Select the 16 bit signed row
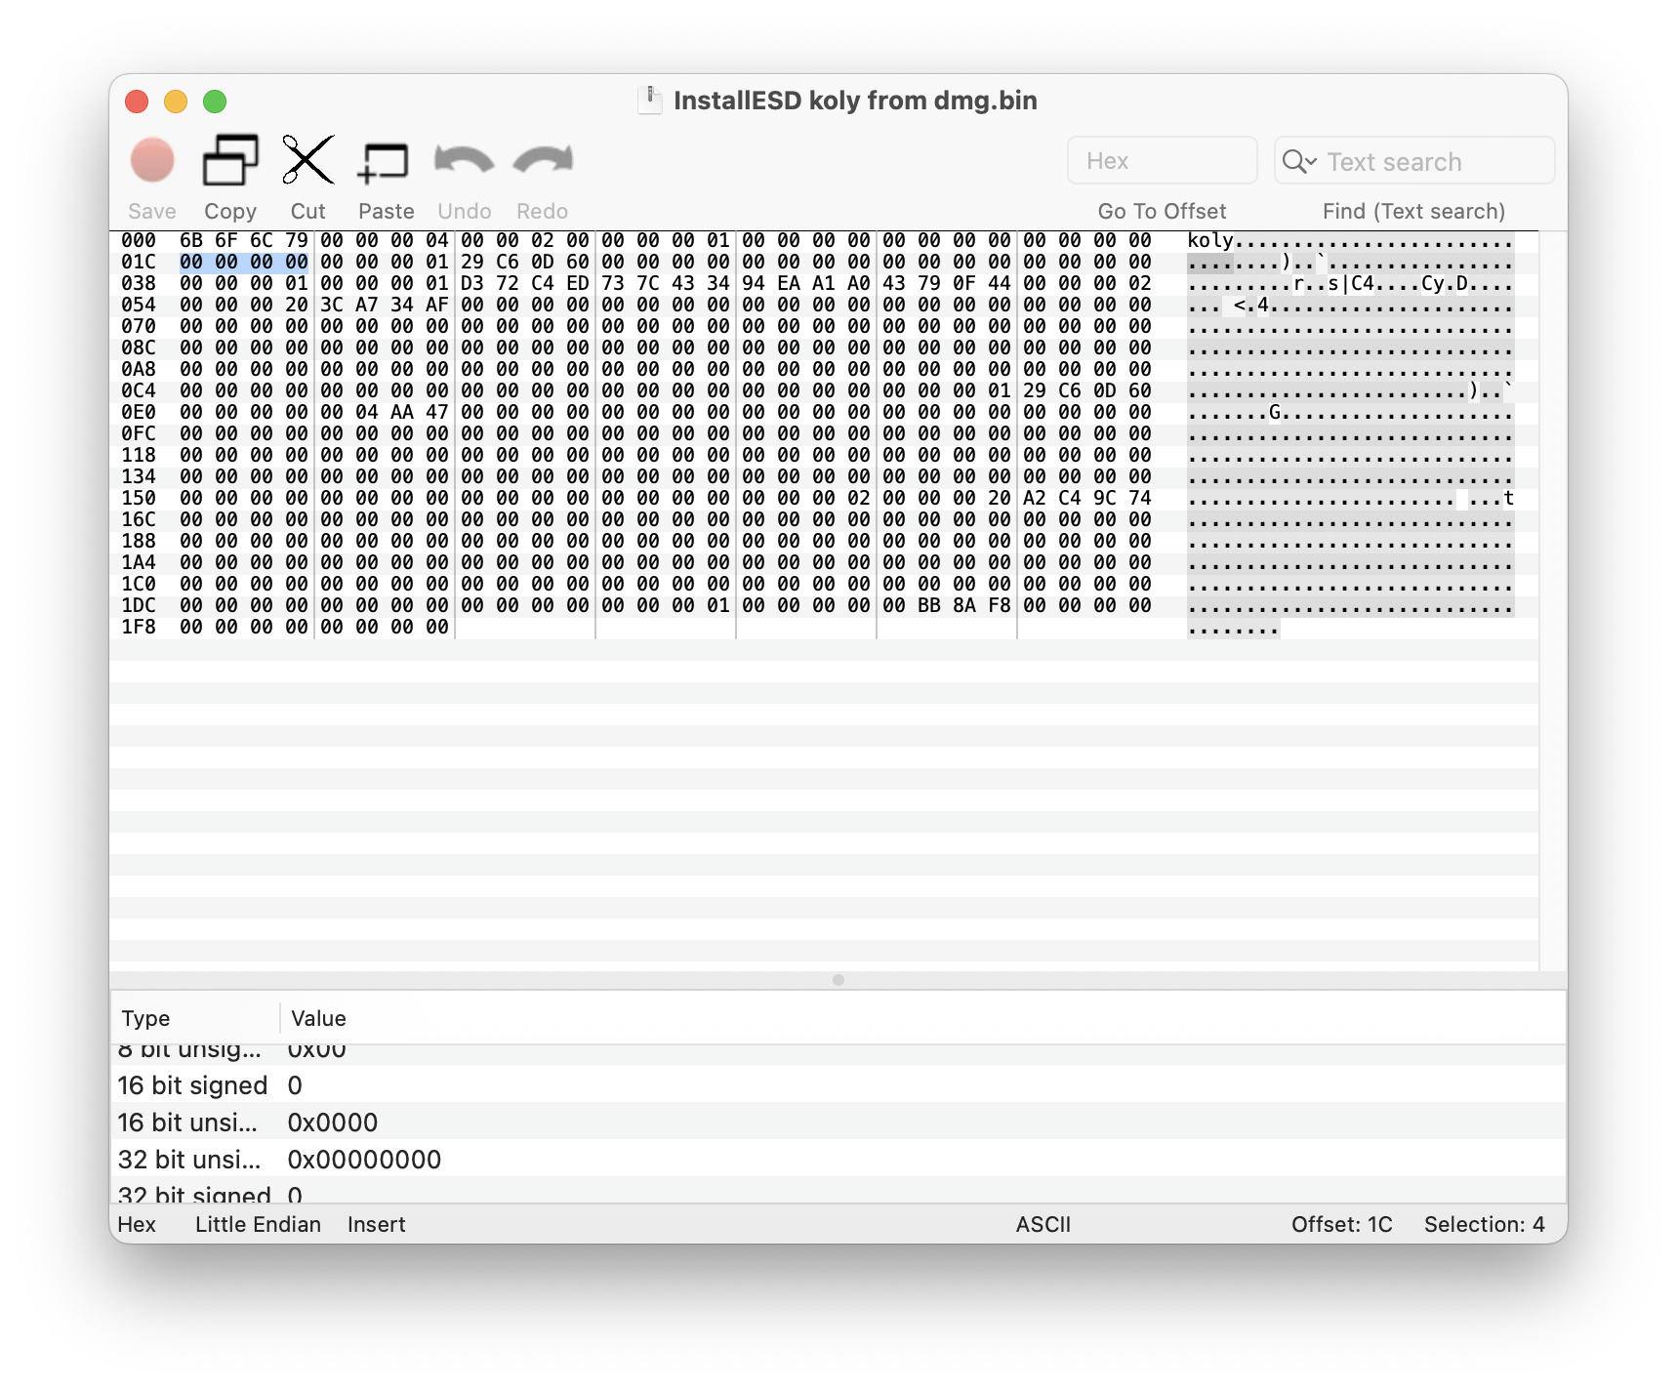Screen dimensions: 1677x1388 click(838, 1085)
